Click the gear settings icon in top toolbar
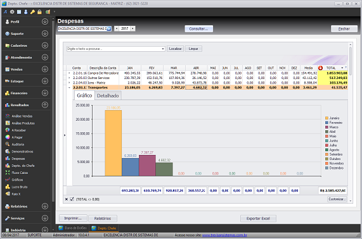Image resolution: width=362 pixels, height=239 pixels. [x=12, y=12]
